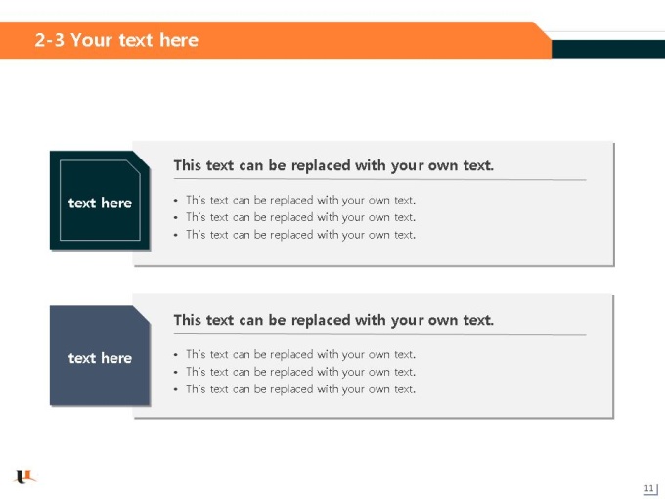Click the white inner outline of teal box
Screen dimensions: 665x499
pyautogui.click(x=100, y=160)
